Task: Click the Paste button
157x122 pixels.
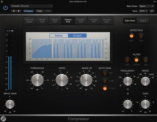Action: [x=48, y=11]
